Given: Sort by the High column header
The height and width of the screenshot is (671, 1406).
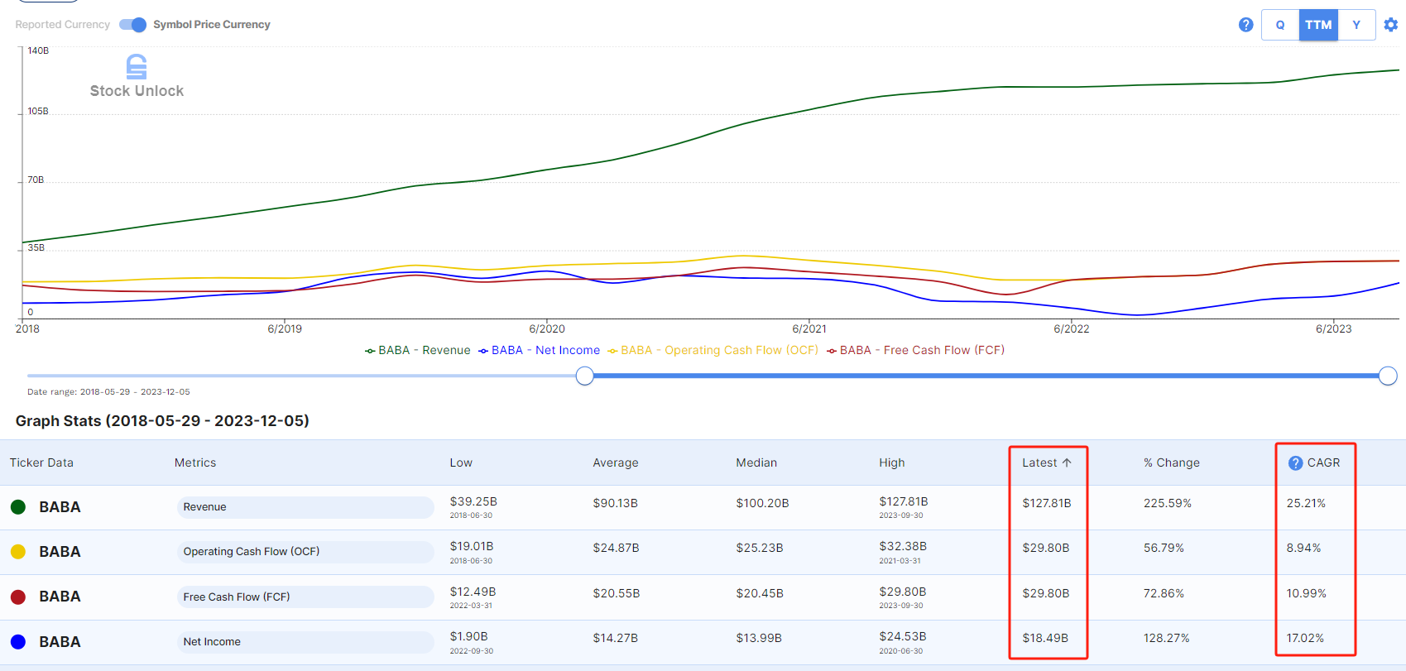Looking at the screenshot, I should tap(892, 463).
